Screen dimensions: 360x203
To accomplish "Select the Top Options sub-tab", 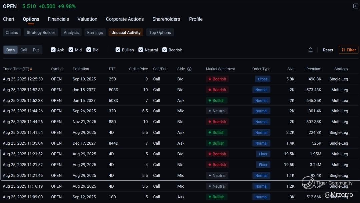I will (x=160, y=32).
